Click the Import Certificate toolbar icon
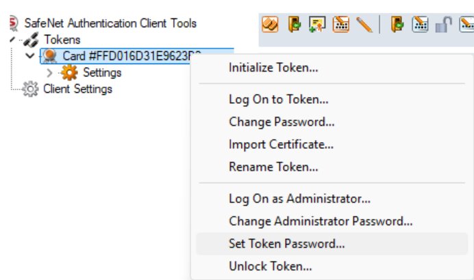Image resolution: width=474 pixels, height=280 pixels. [317, 25]
